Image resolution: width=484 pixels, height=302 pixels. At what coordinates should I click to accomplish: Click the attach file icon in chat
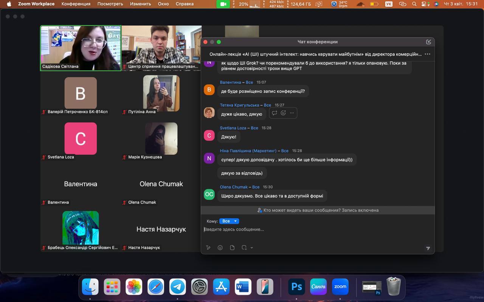click(232, 248)
